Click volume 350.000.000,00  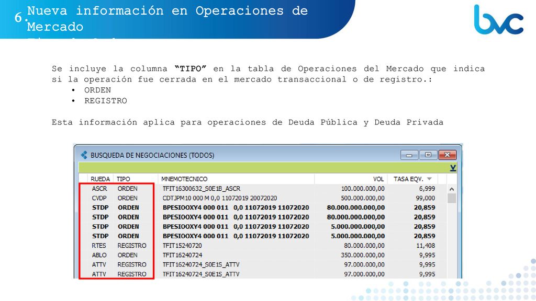(363, 255)
